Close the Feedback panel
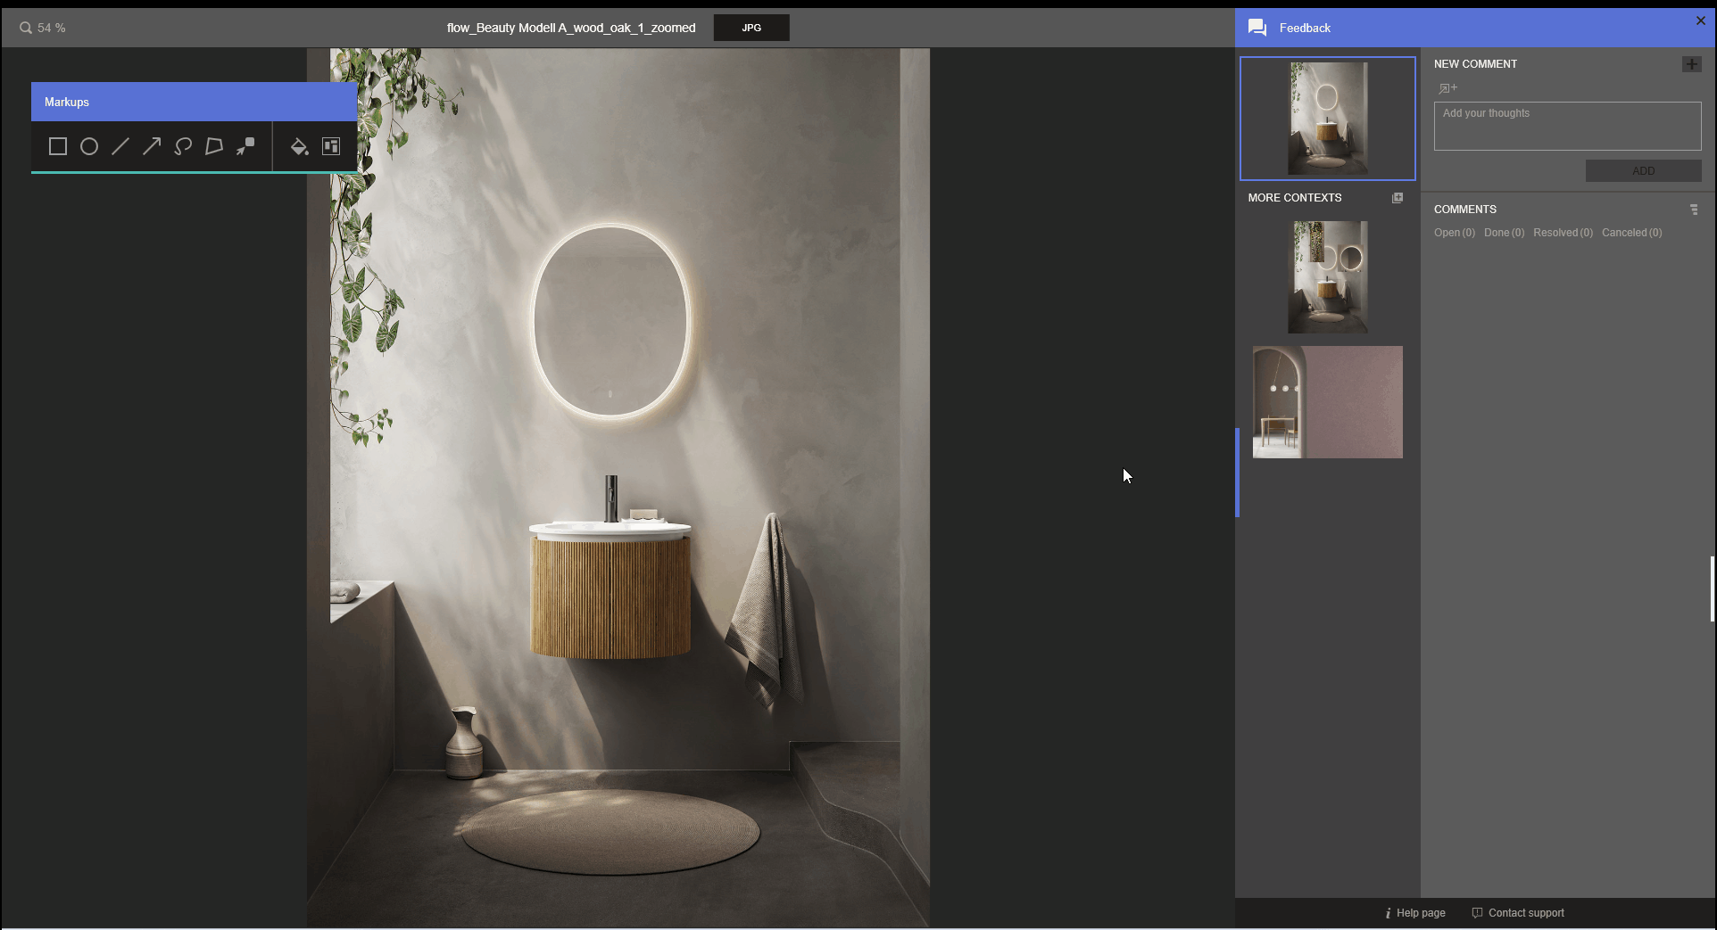This screenshot has height=930, width=1717. pos(1701,21)
